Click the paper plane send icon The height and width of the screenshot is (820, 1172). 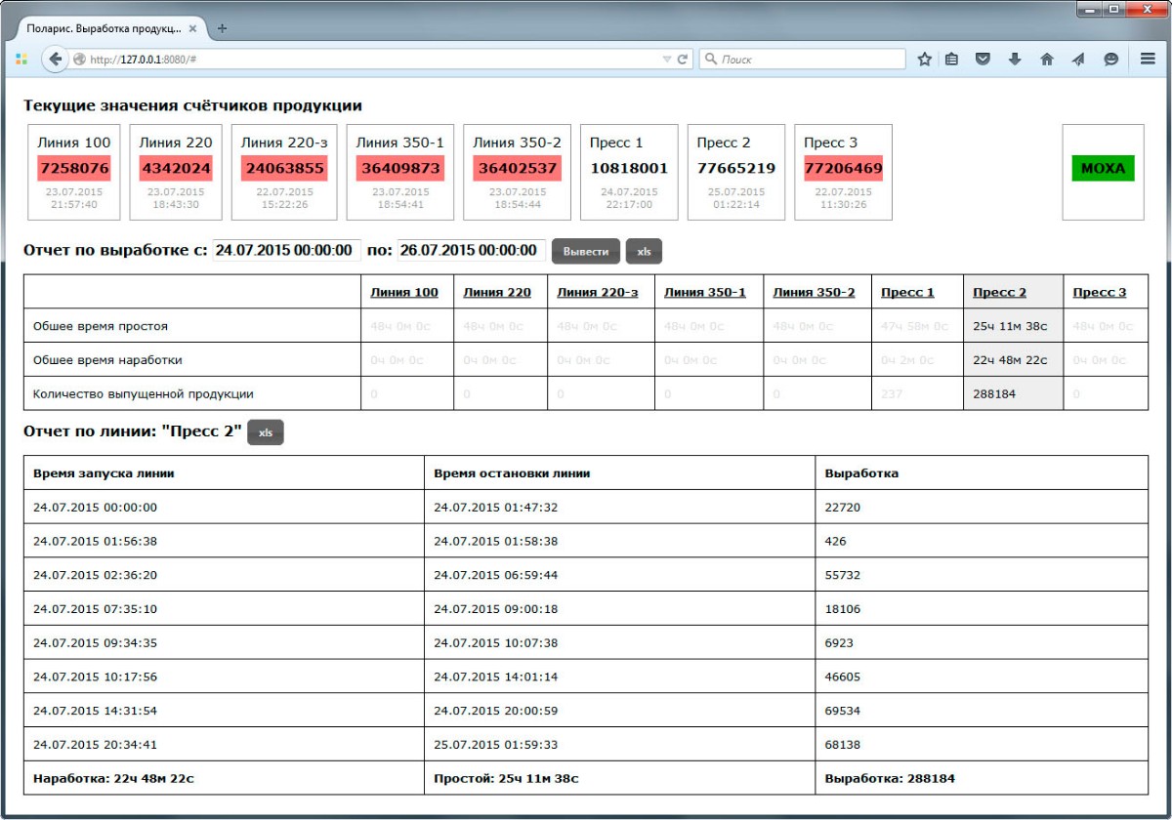[1078, 60]
